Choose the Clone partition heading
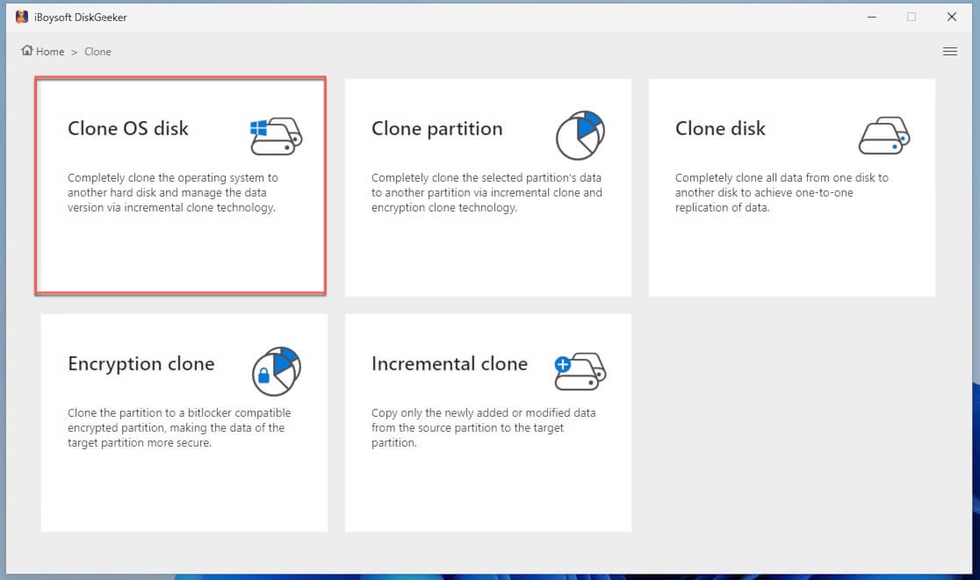Image resolution: width=980 pixels, height=580 pixels. click(x=436, y=128)
